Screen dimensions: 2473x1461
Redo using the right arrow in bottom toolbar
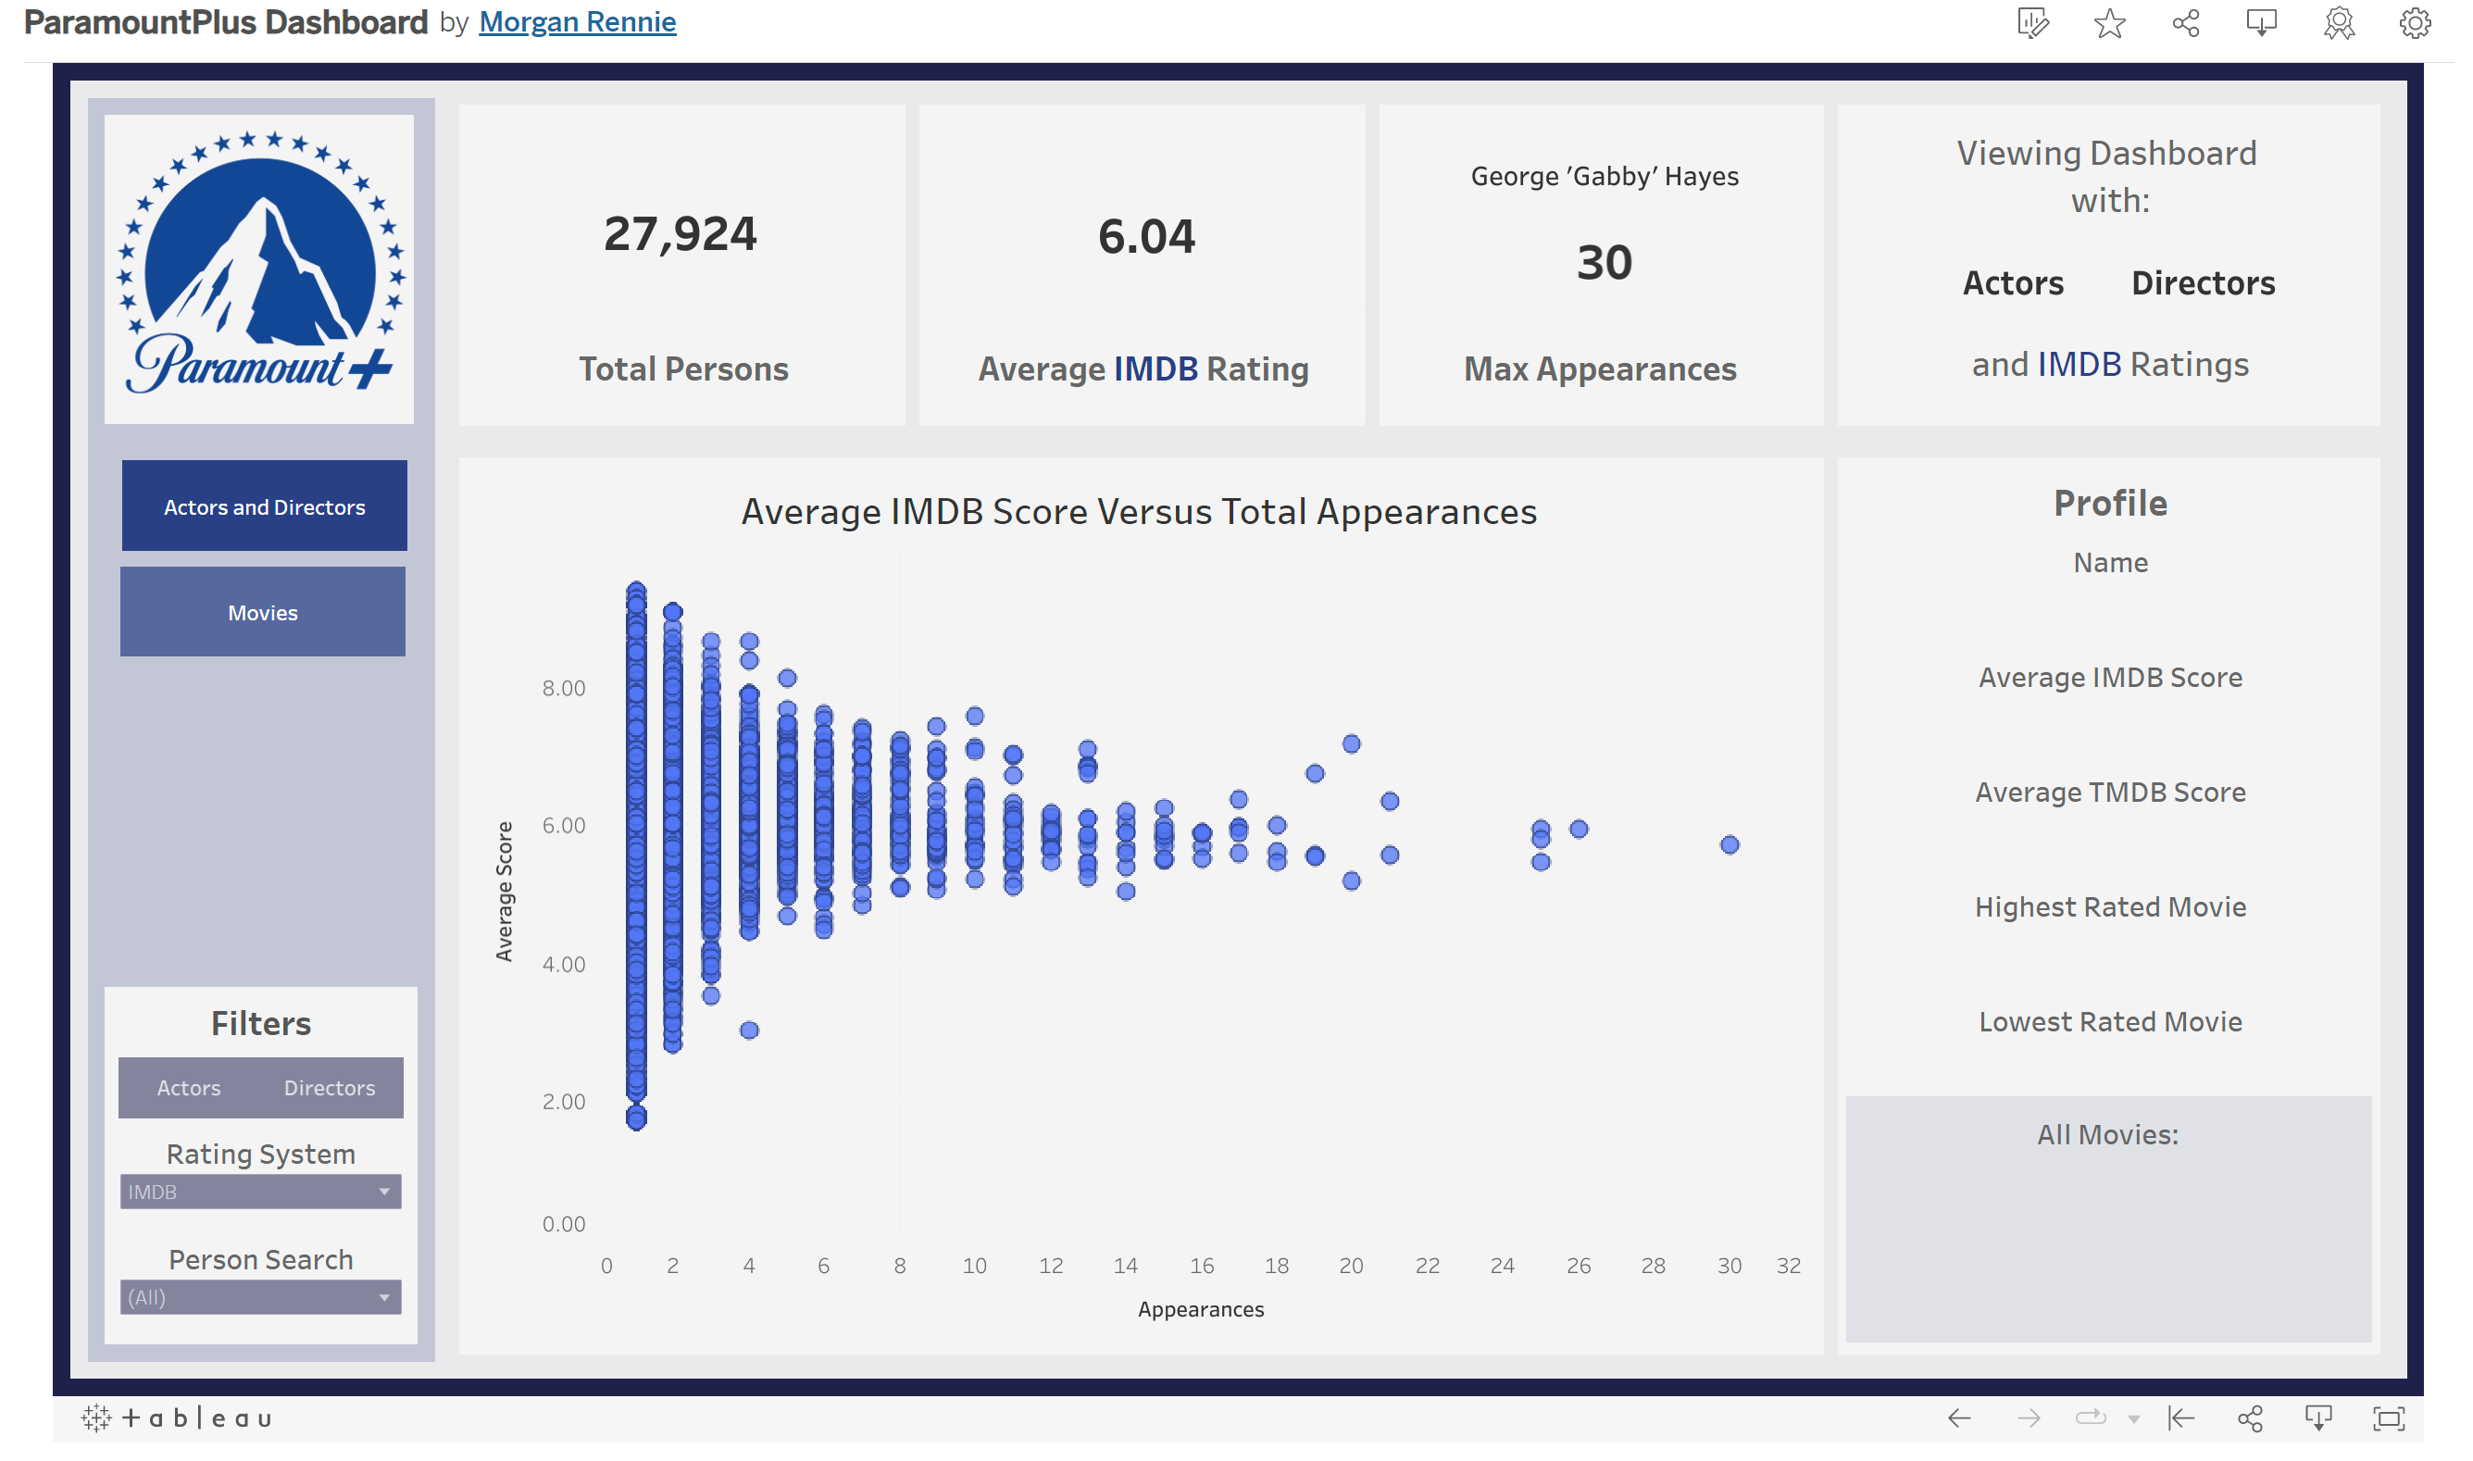tap(2028, 1417)
